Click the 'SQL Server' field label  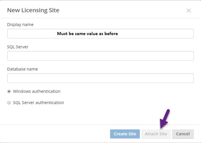click(18, 47)
